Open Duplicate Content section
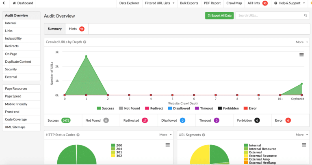 [21, 61]
